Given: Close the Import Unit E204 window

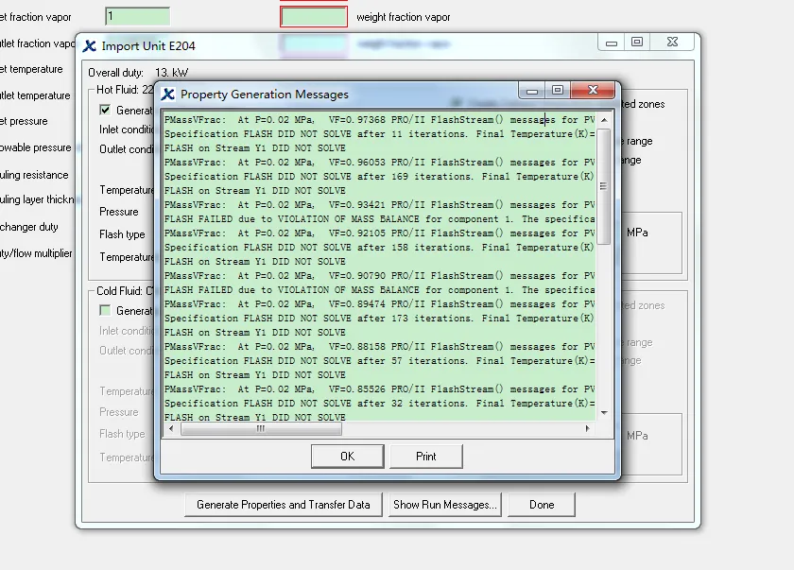Looking at the screenshot, I should 672,42.
